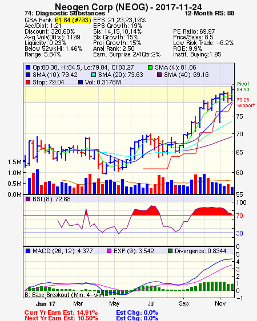Click the Curr Yr Earn Est text

pyautogui.click(x=61, y=312)
